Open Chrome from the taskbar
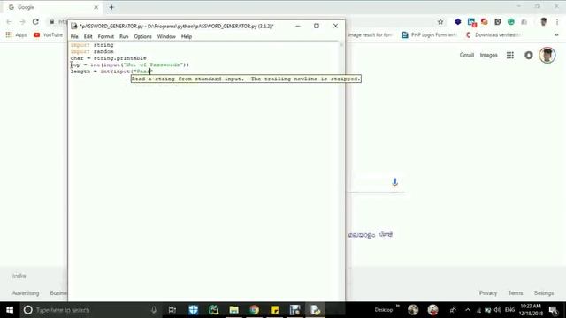 [x=254, y=310]
